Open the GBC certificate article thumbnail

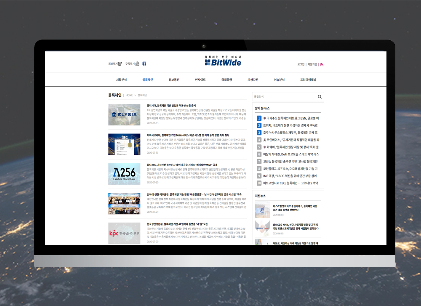click(124, 144)
